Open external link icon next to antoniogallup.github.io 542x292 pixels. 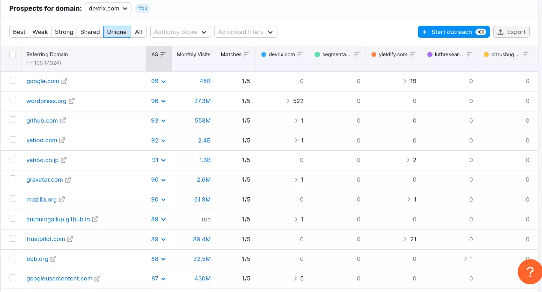95,219
